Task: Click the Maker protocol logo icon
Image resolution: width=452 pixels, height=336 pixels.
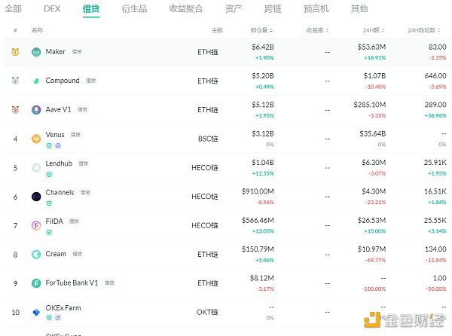Action: 36,52
